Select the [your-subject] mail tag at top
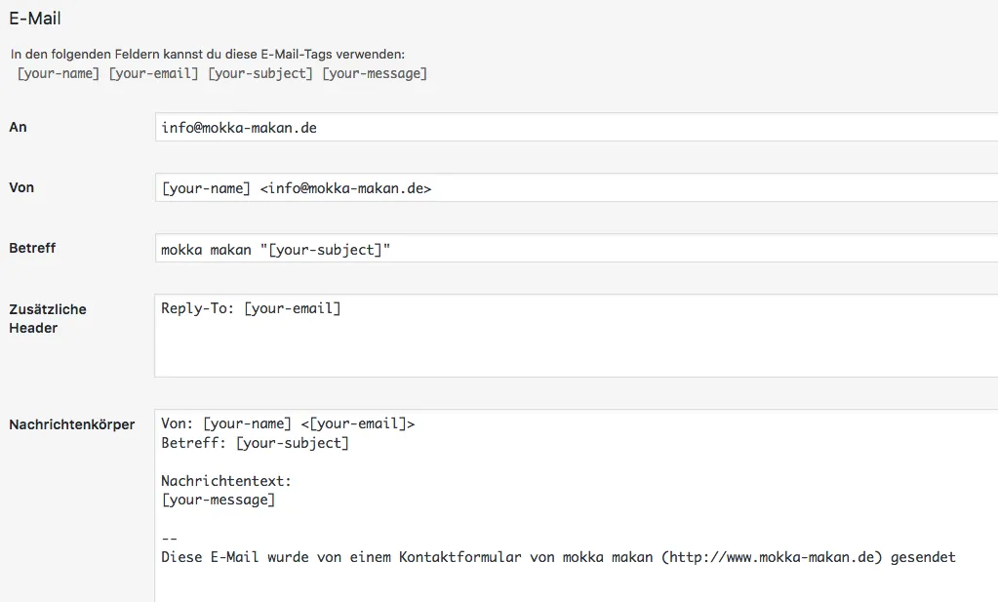Image resolution: width=998 pixels, height=602 pixels. pyautogui.click(x=260, y=74)
